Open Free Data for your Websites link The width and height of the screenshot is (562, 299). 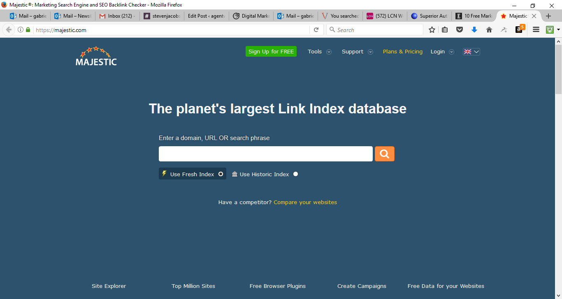(x=446, y=286)
